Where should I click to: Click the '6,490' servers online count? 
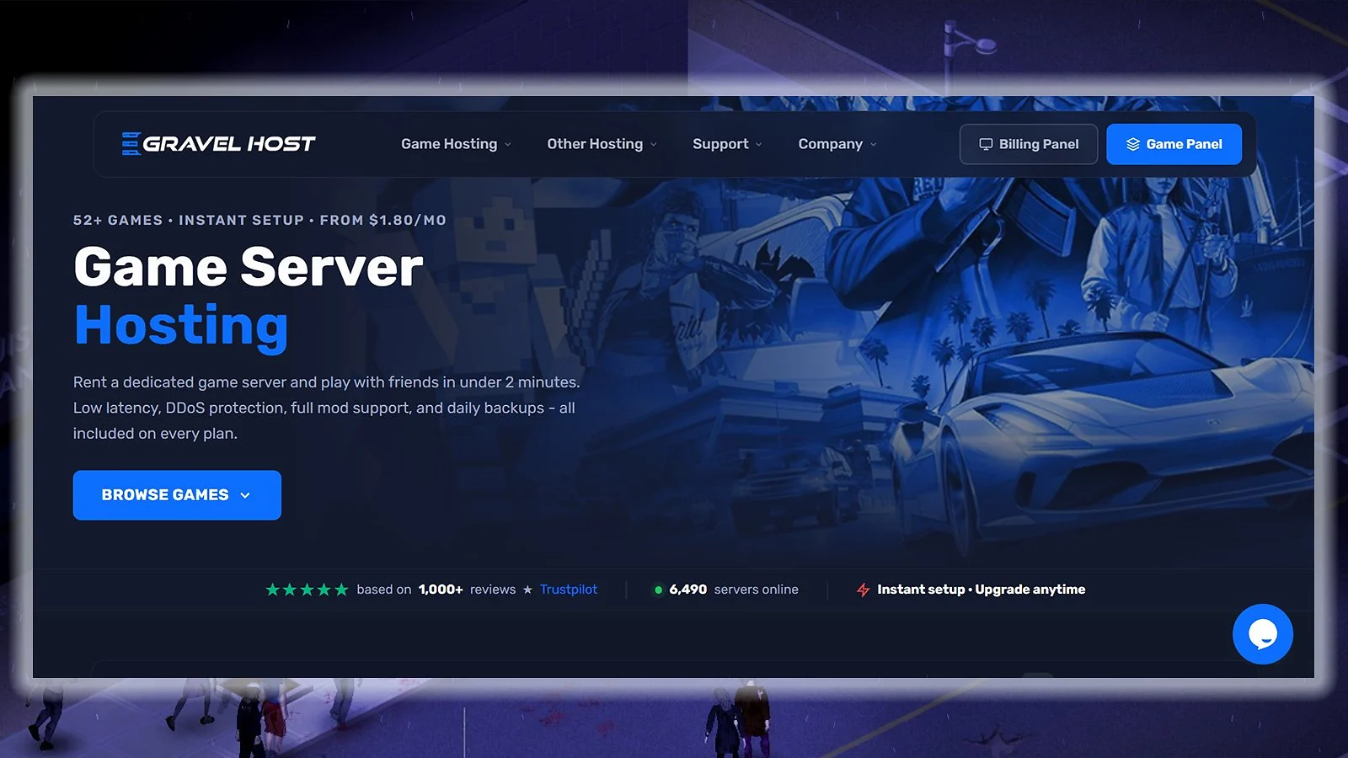(x=688, y=590)
